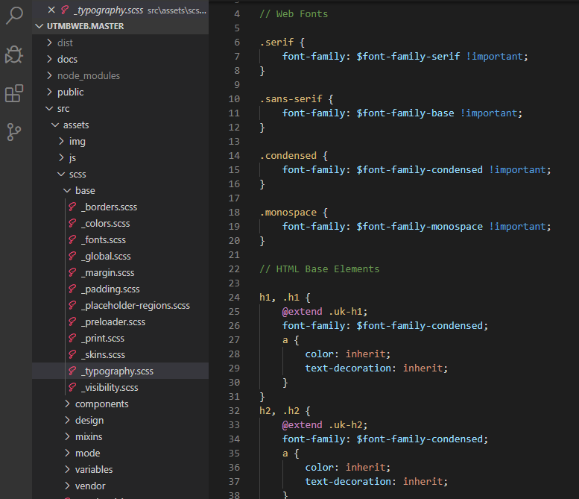Open the Extensions view icon
Viewport: 579px width, 499px height.
coord(14,93)
